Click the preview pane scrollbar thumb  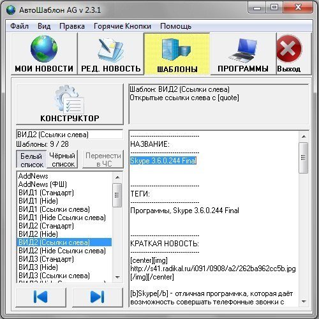pos(304,158)
